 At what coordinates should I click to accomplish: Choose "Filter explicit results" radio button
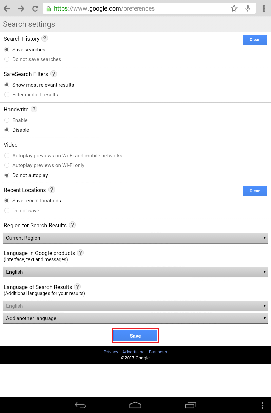[x=7, y=95]
